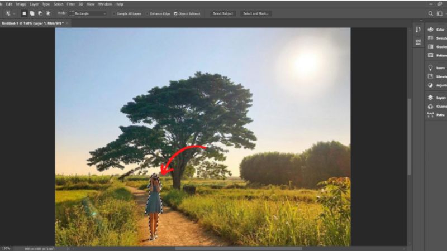Restore down the Photoshop window
Screen dimensions: 447x251
(x=440, y=4)
